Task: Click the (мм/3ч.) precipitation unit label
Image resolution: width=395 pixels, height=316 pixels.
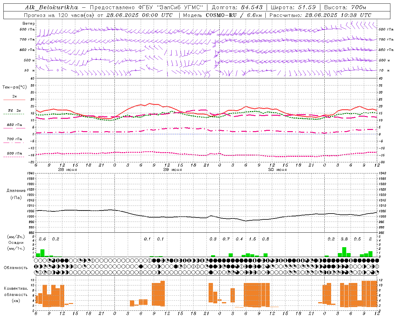Action: pos(16,237)
